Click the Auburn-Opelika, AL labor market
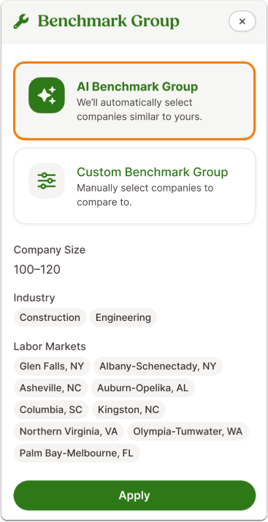Screen dimensions: 268x522 point(142,388)
